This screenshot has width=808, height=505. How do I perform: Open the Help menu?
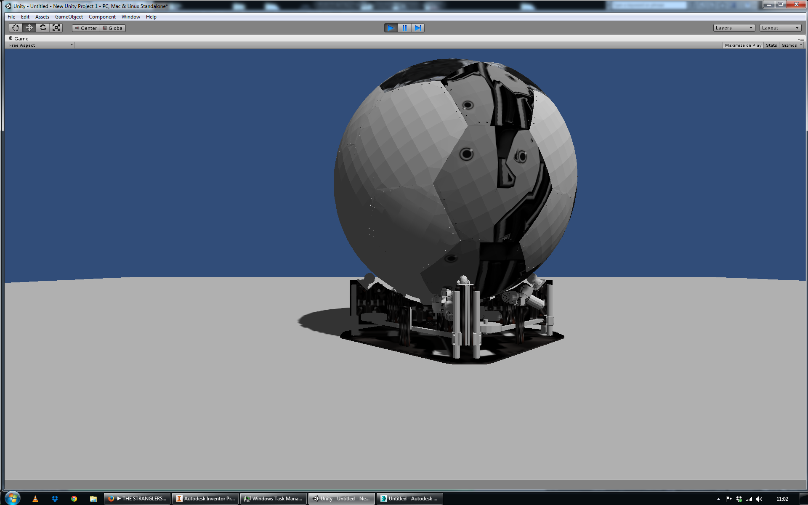click(x=151, y=17)
